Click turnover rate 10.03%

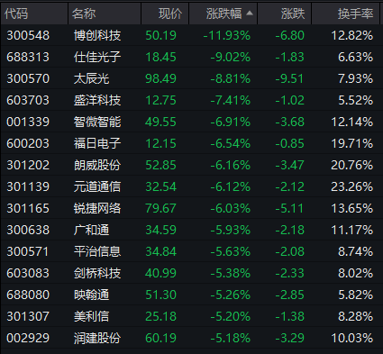pos(352,338)
